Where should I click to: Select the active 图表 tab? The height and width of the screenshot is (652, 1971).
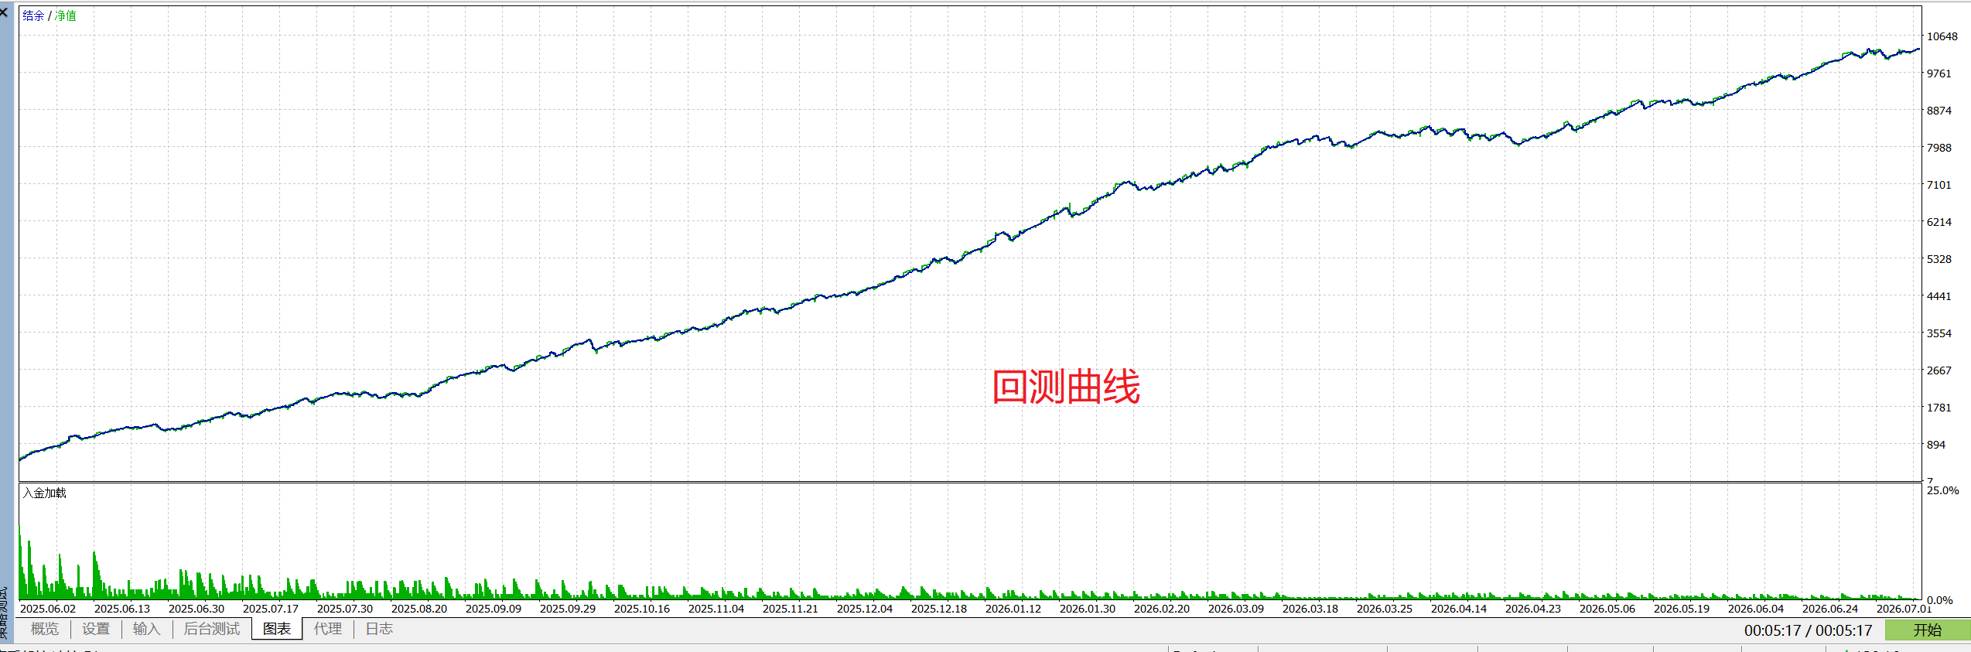point(277,629)
